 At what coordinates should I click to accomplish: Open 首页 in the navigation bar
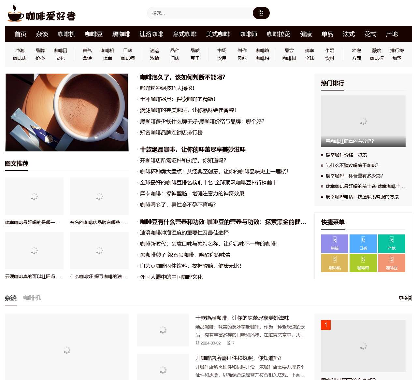point(20,34)
